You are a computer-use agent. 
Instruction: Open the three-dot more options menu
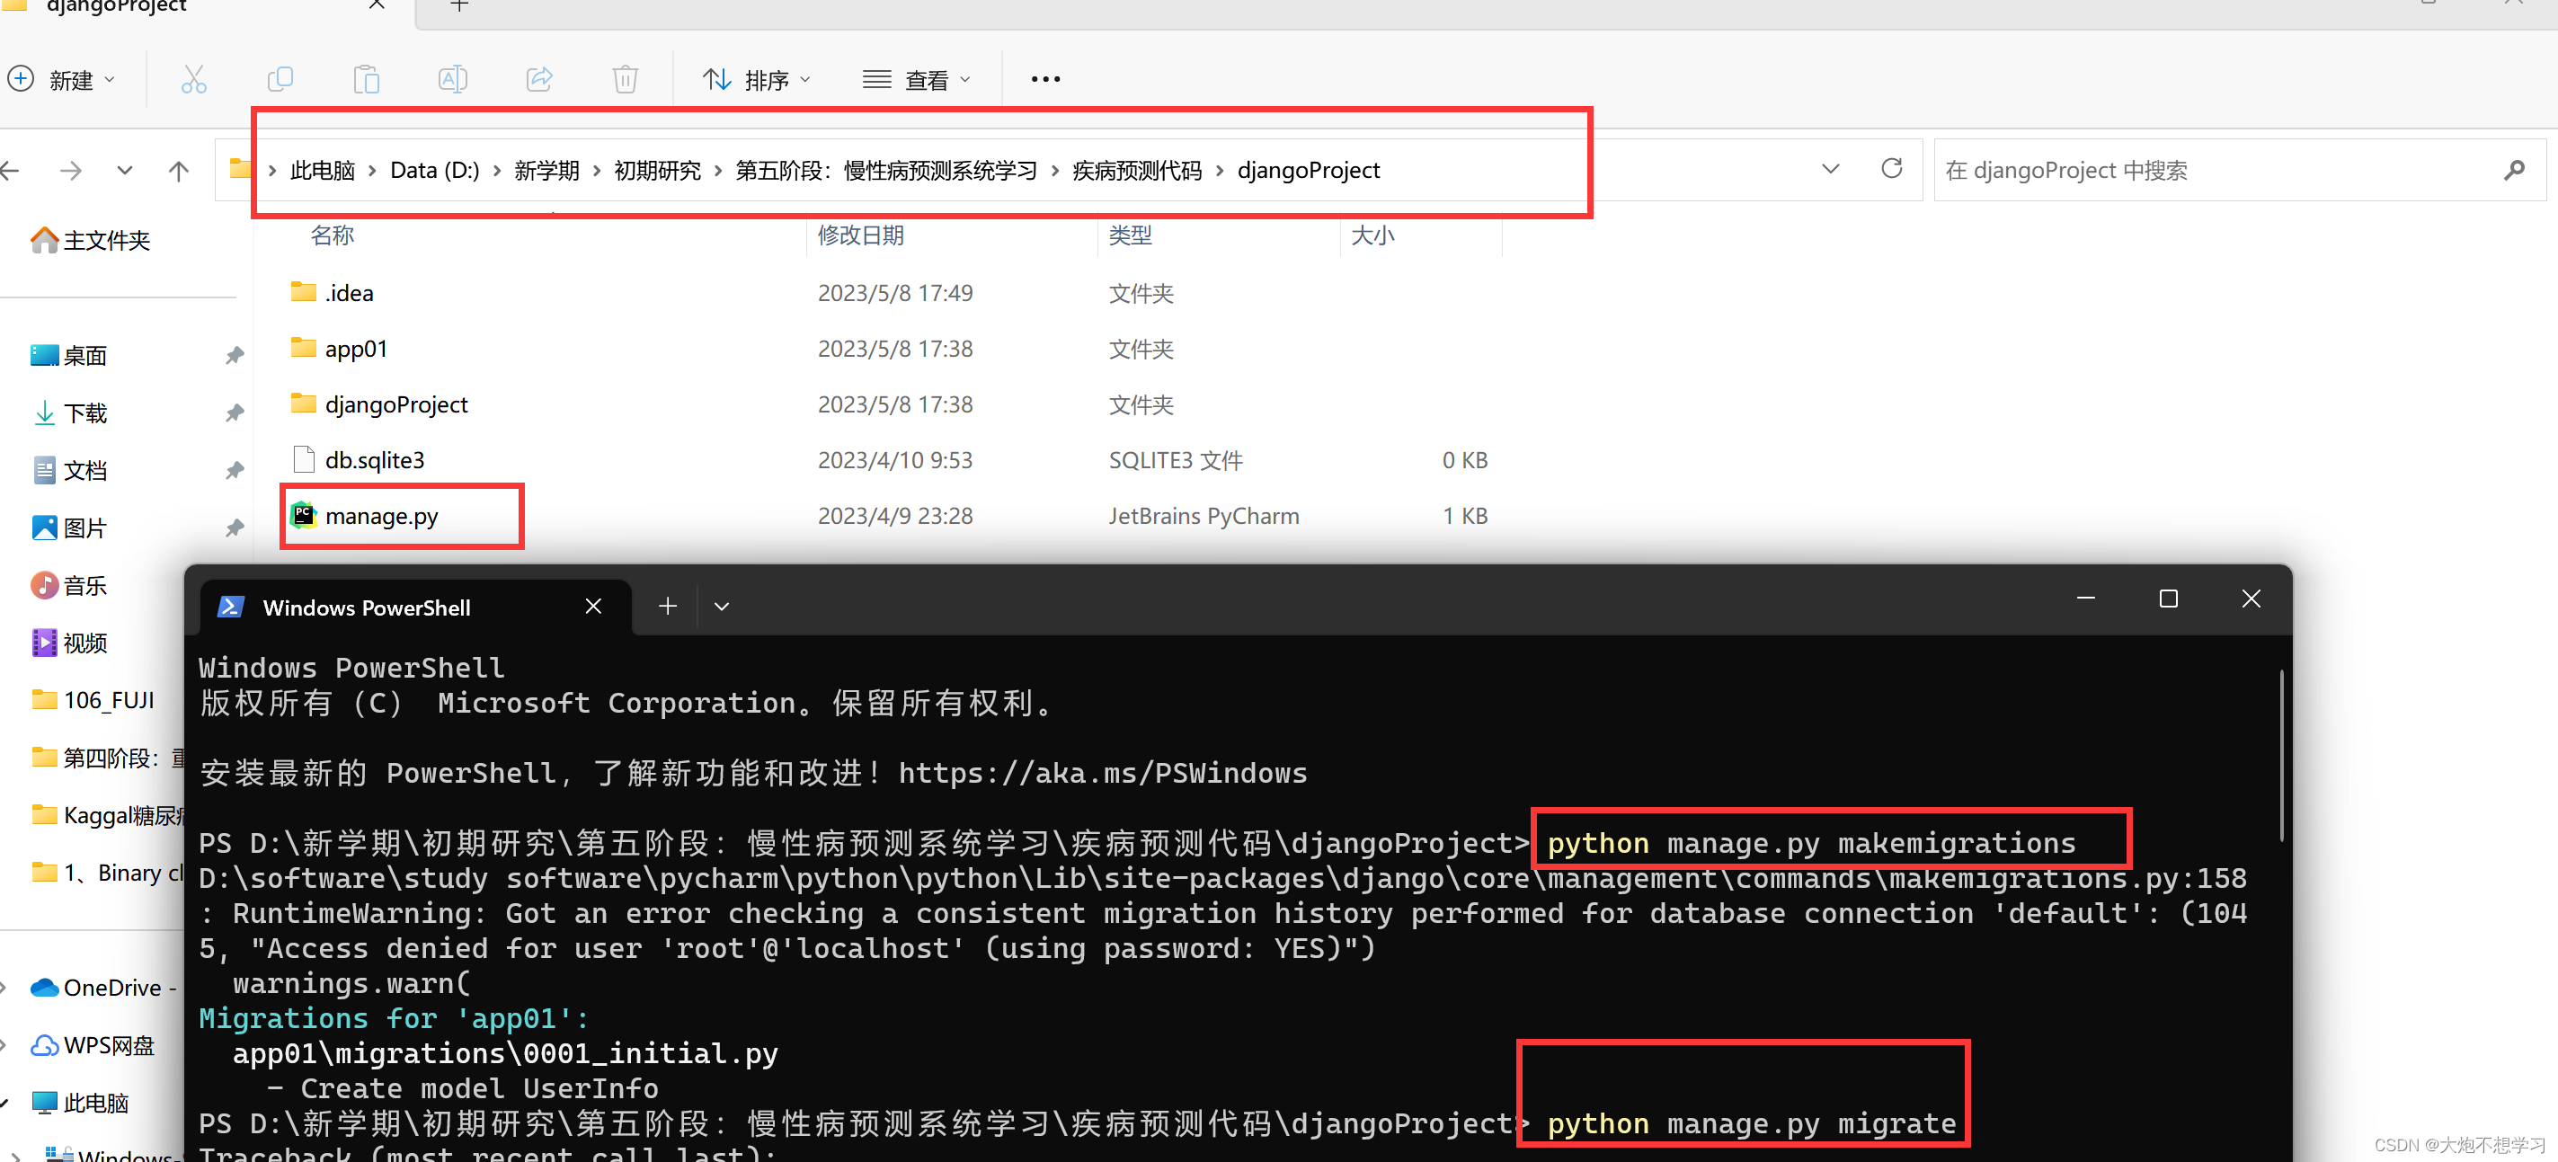tap(1045, 79)
